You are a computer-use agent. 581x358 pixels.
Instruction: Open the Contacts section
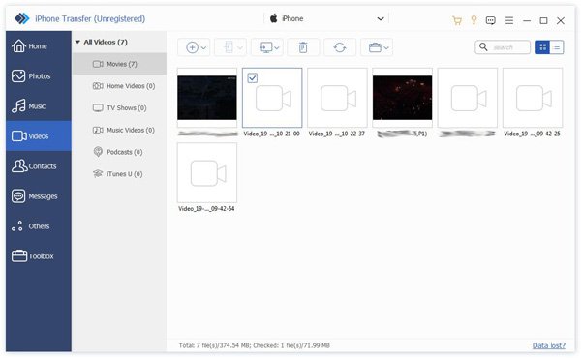point(38,165)
